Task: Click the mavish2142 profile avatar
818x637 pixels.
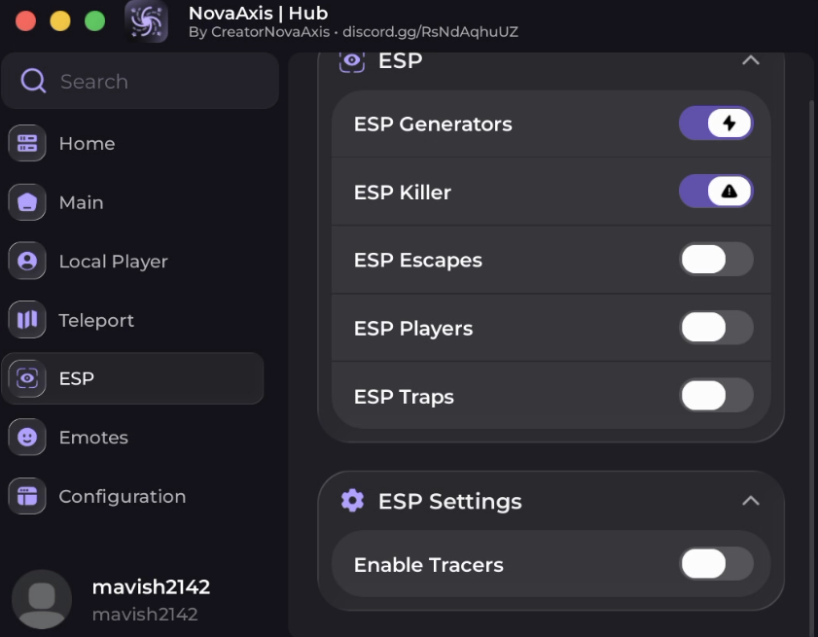Action: point(42,598)
